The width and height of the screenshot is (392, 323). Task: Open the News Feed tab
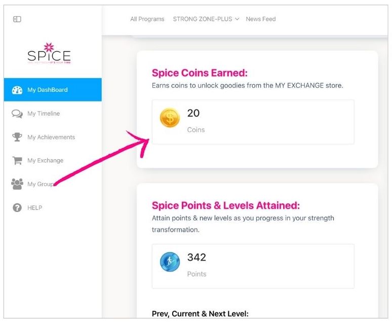[x=261, y=19]
